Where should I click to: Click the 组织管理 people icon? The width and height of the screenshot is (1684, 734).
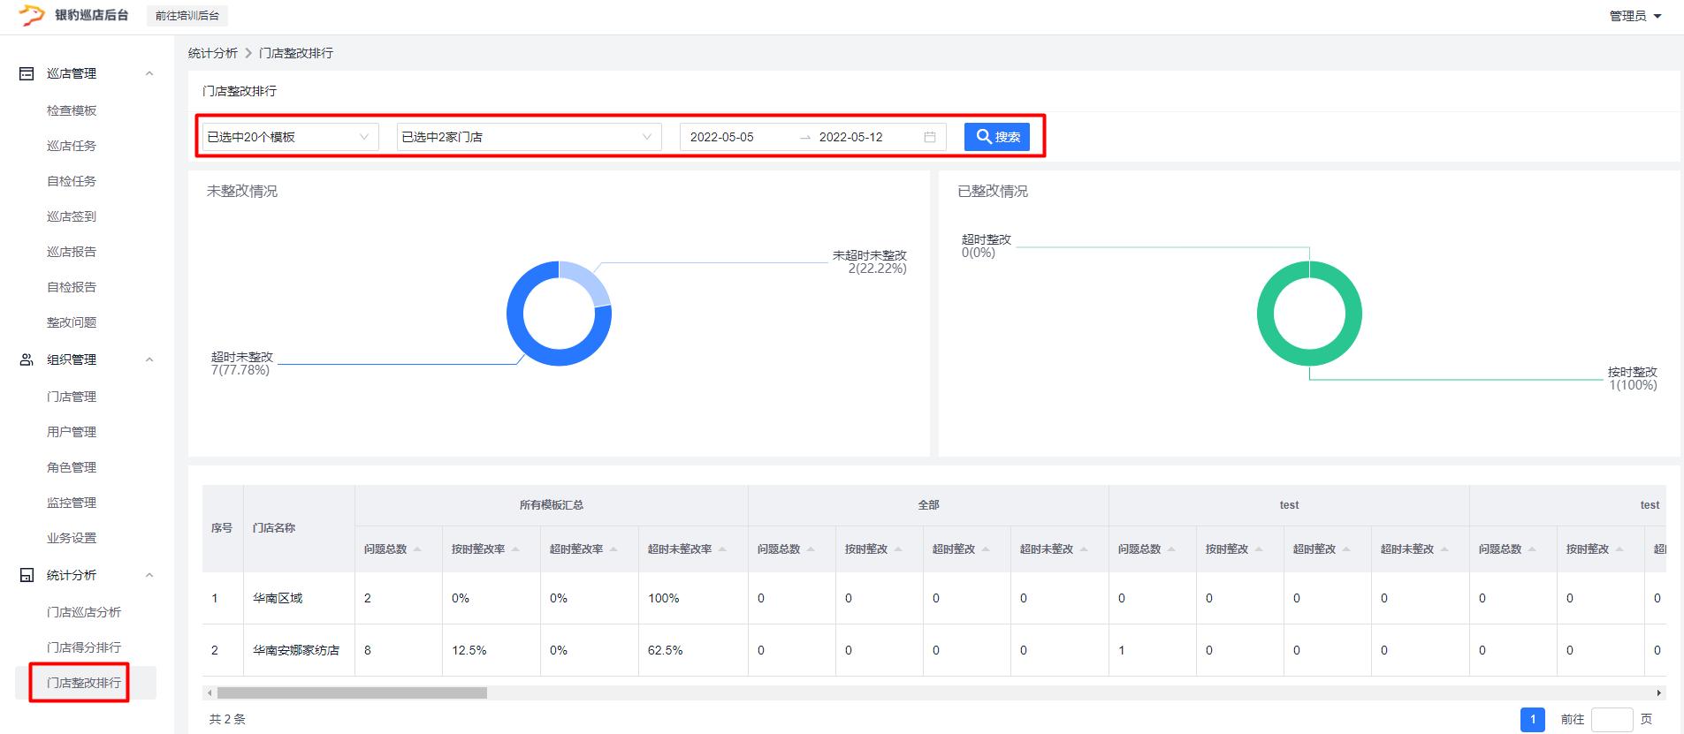point(27,359)
